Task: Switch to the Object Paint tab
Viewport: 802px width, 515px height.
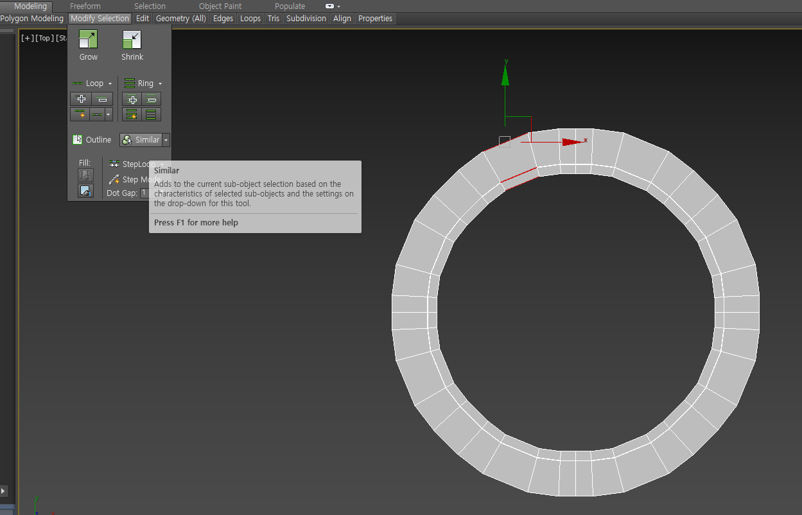Action: 220,6
